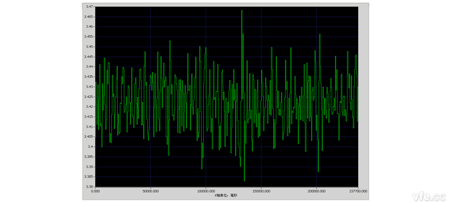Select the 100000.000 X-axis tick label
The height and width of the screenshot is (203, 453).
point(206,191)
